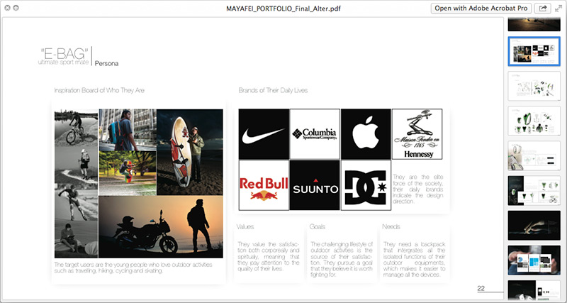Click the colorful skateboarder photo

(x=128, y=173)
